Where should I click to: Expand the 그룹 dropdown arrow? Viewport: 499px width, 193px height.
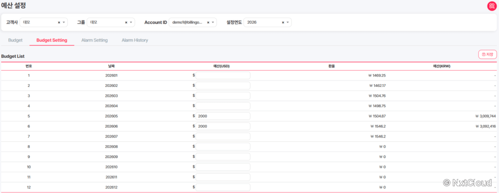point(131,22)
